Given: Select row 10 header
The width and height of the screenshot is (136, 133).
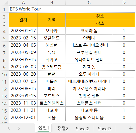Looking at the screenshot, I should coord(4,74).
